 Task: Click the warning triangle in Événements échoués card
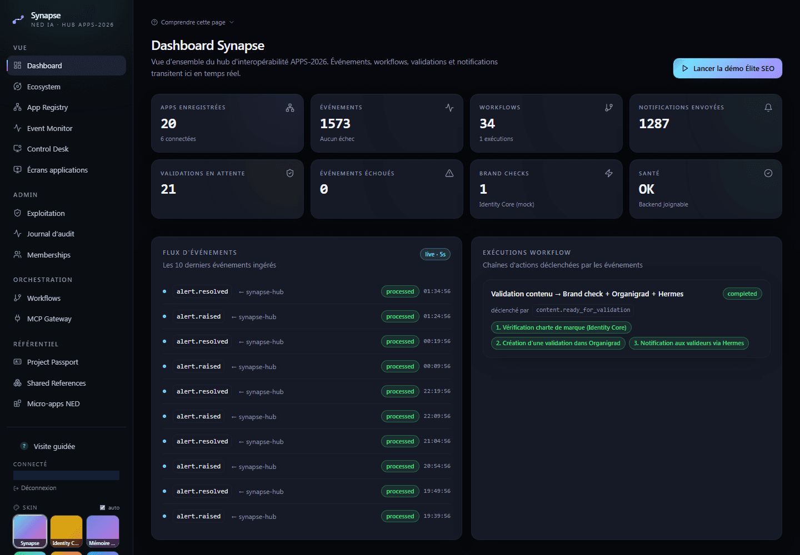pos(449,173)
